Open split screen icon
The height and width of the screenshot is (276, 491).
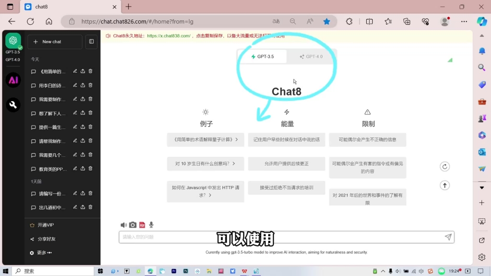pyautogui.click(x=370, y=22)
